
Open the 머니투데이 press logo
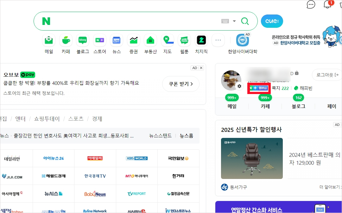[137, 176]
